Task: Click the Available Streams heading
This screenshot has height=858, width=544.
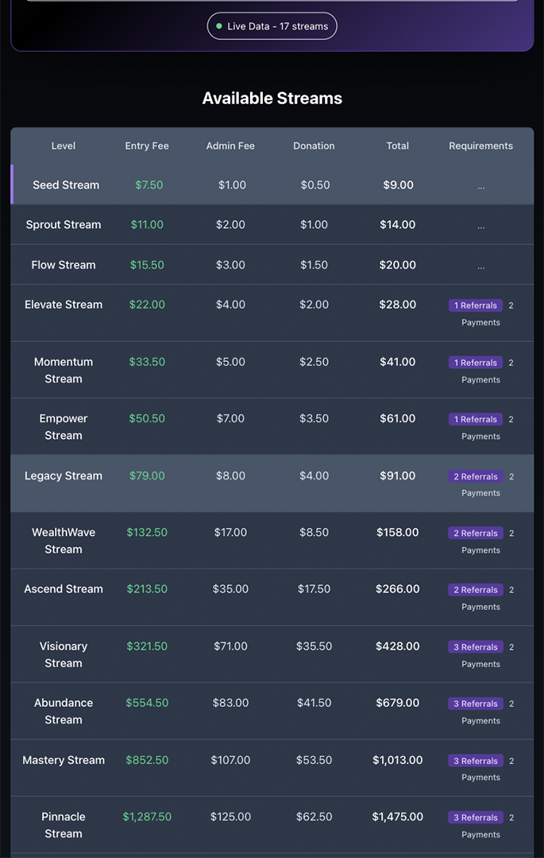Action: click(x=272, y=99)
